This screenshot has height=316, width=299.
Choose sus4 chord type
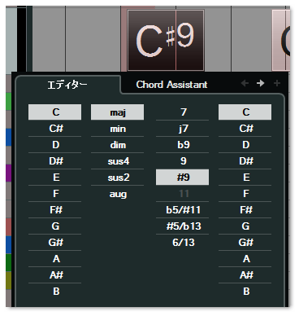pyautogui.click(x=117, y=161)
